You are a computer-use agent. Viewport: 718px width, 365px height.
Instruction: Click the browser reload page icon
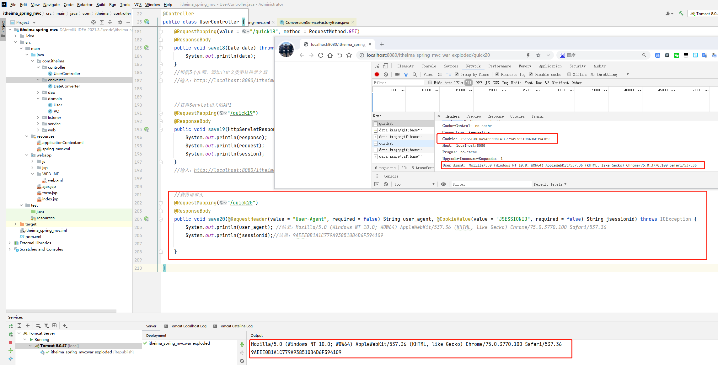(x=320, y=55)
